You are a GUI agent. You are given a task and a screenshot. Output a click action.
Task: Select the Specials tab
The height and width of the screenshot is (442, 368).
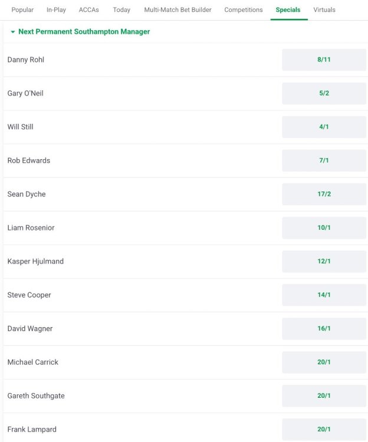[288, 10]
